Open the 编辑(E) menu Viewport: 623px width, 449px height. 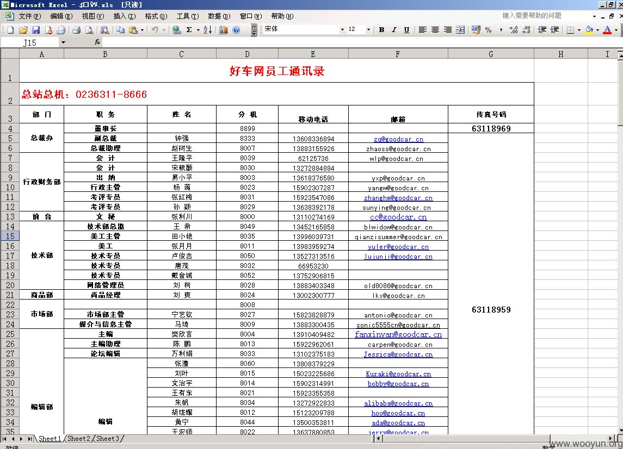[61, 16]
